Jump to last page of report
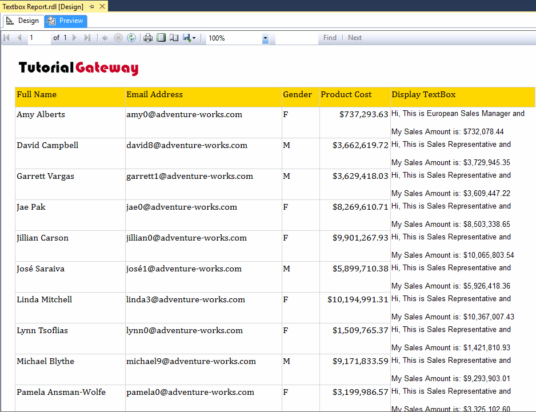Viewport: 536px width, 412px height. tap(87, 38)
